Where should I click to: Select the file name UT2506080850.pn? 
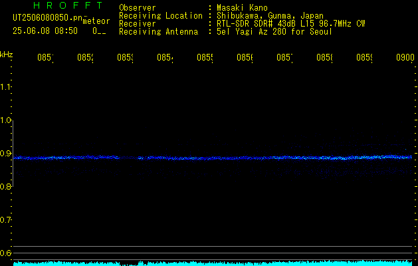pyautogui.click(x=48, y=17)
